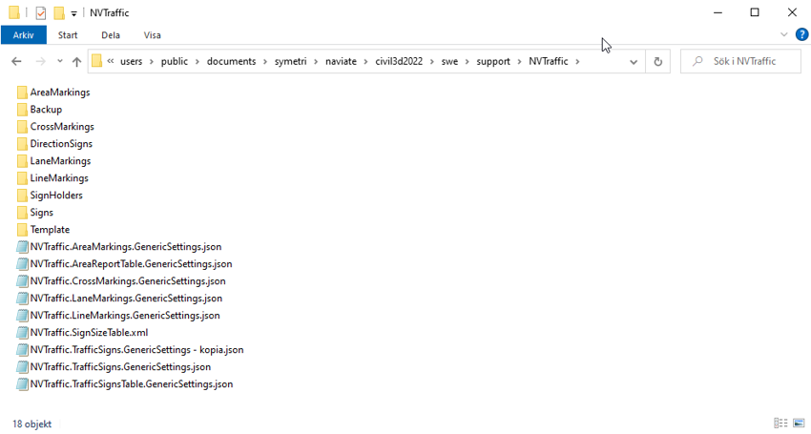Switch to the Start ribbon tab
Screen dimensions: 811x434
coord(68,35)
